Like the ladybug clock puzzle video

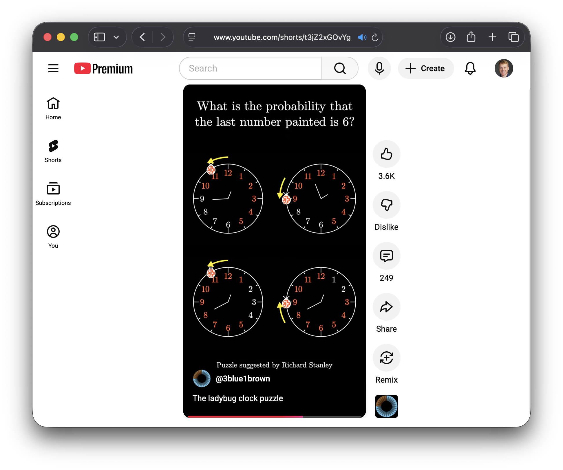(x=386, y=154)
